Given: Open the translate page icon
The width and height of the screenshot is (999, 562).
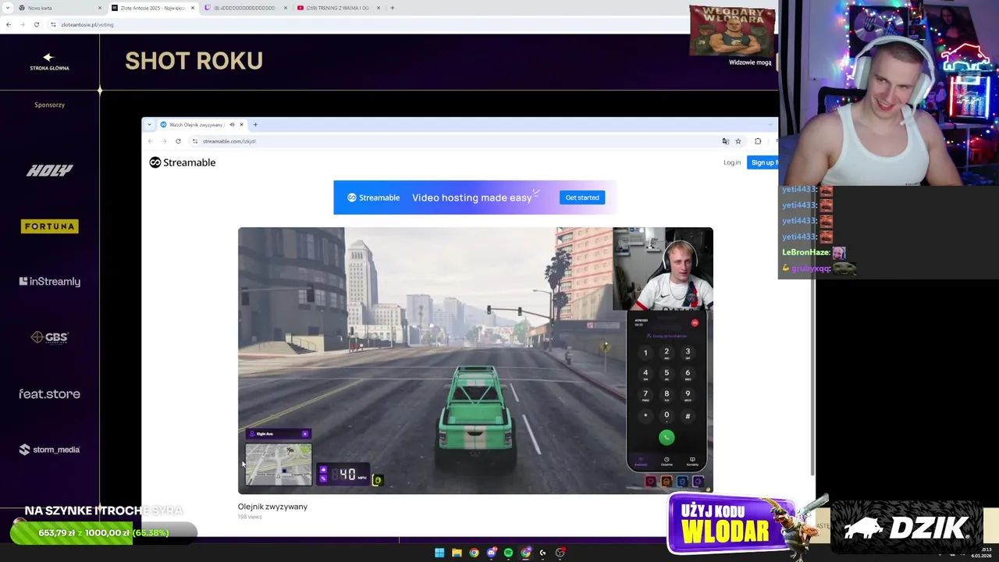Looking at the screenshot, I should (x=725, y=141).
